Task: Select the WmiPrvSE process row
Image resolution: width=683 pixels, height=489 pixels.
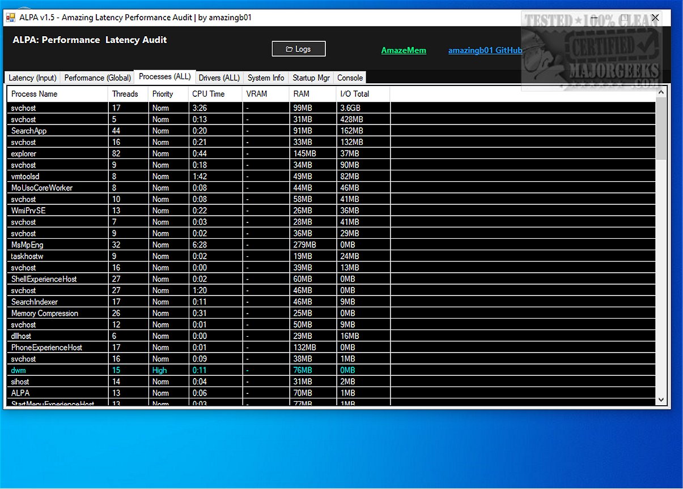Action: [332, 211]
